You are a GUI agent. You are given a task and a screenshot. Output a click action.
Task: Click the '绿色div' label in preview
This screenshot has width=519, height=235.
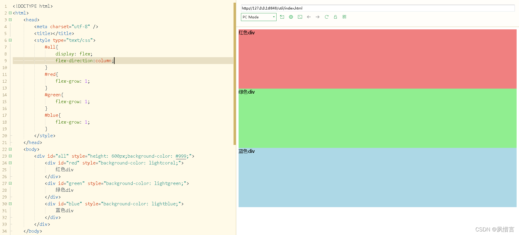point(247,92)
